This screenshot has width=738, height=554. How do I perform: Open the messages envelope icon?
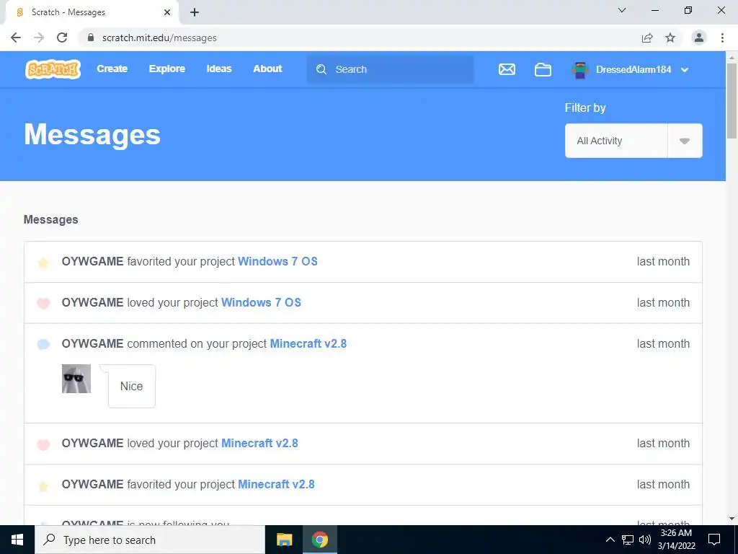click(x=507, y=69)
